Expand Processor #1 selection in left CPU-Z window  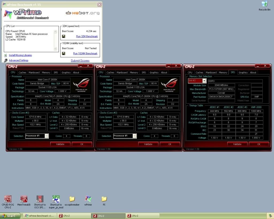pos(47,136)
